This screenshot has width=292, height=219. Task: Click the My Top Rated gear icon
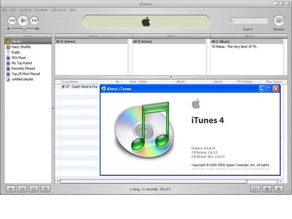coord(8,63)
